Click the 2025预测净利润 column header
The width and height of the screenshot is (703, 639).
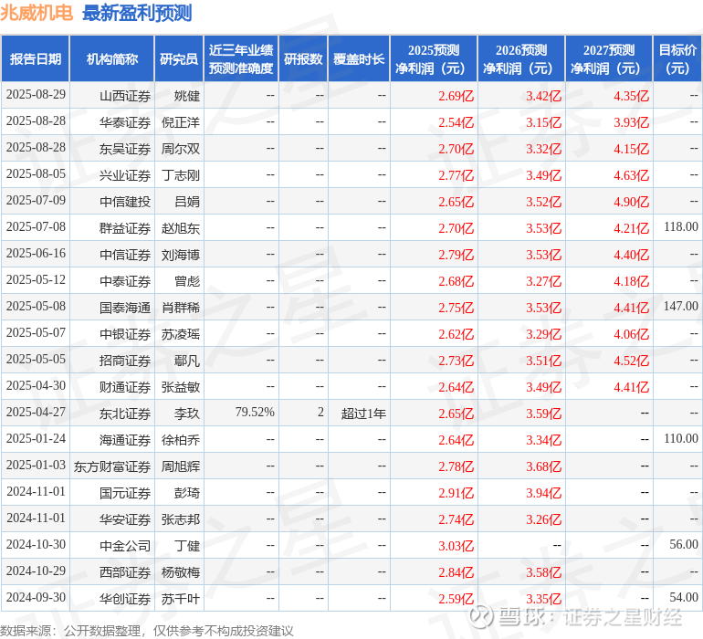[x=434, y=58]
